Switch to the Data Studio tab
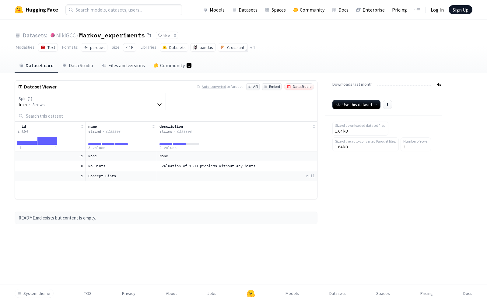Screen dimensions: 487x304 click(78, 65)
